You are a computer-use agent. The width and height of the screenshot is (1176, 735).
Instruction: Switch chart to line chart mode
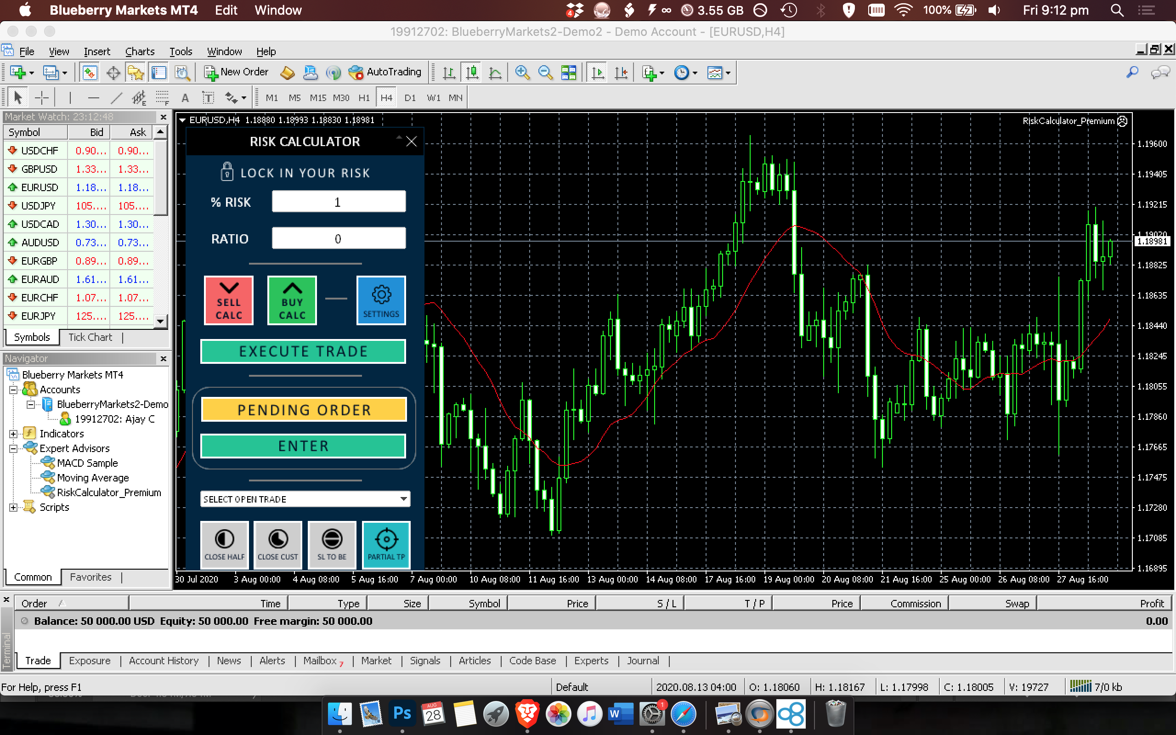coord(495,73)
